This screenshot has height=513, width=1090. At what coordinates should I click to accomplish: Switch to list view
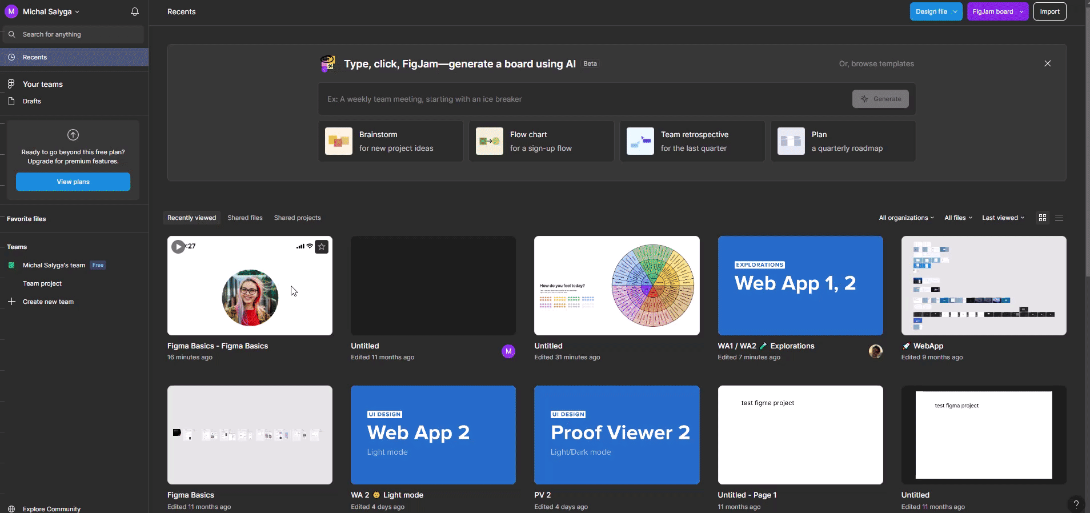[x=1059, y=218]
